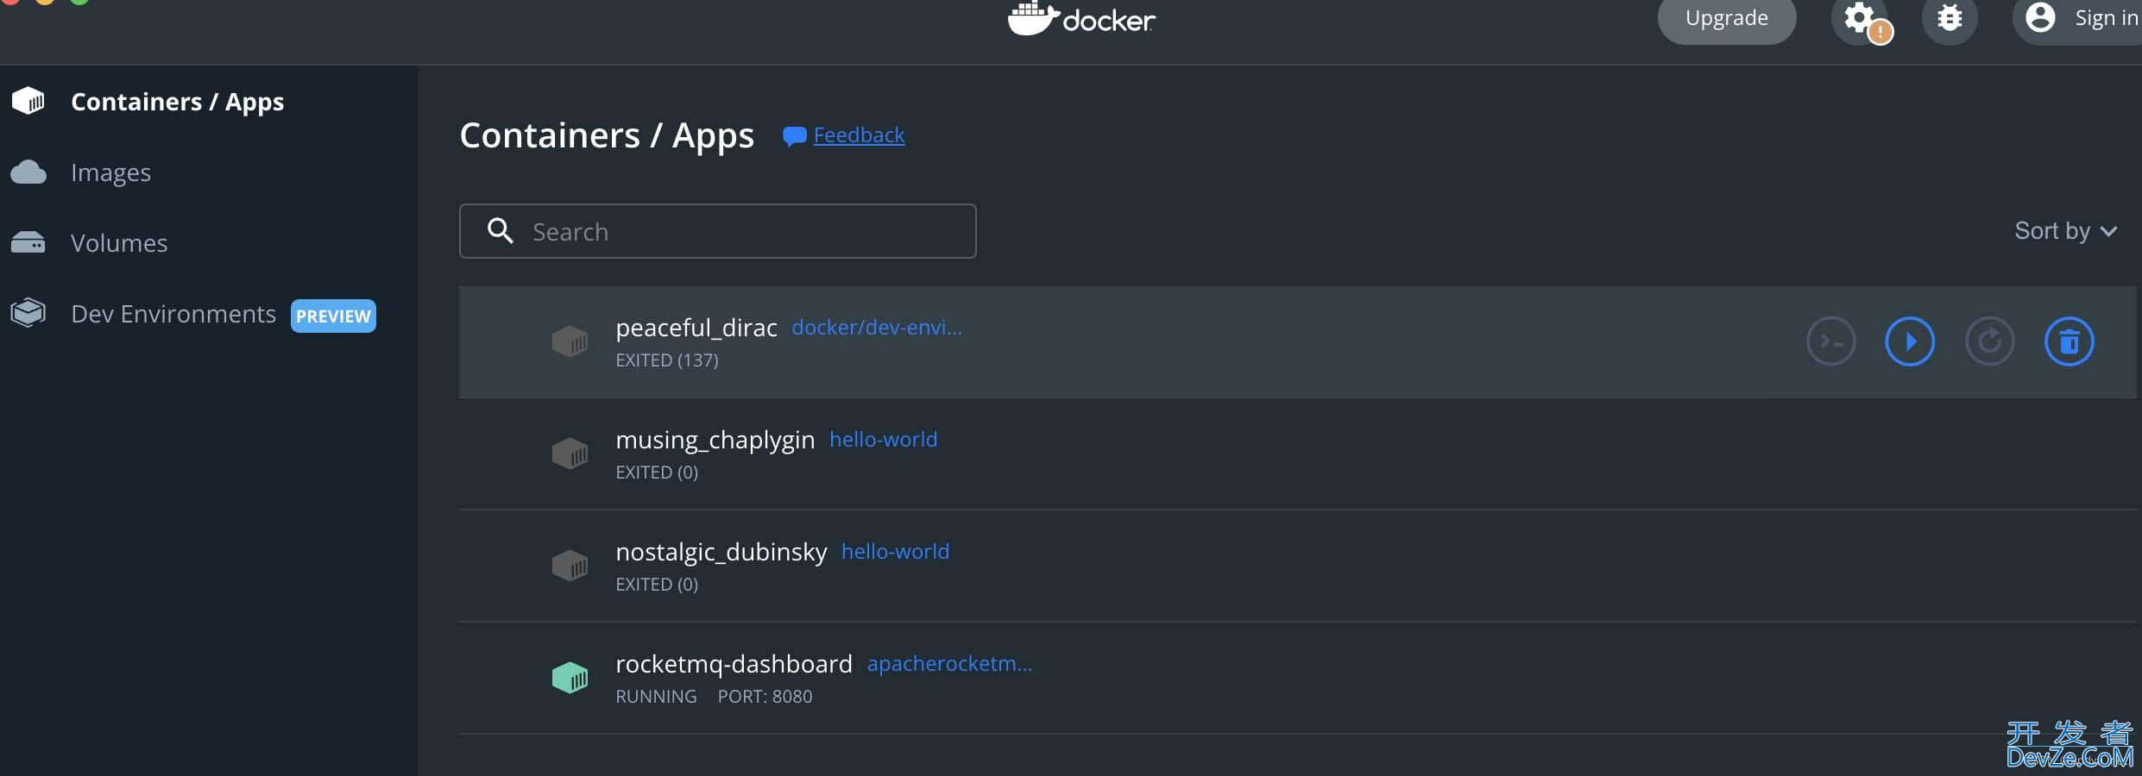Click the RUNNING status of rocketmq-dashboard
The image size is (2142, 776).
[656, 697]
